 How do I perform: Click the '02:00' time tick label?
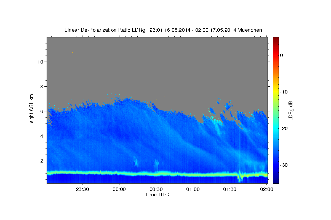pyautogui.click(x=266, y=189)
